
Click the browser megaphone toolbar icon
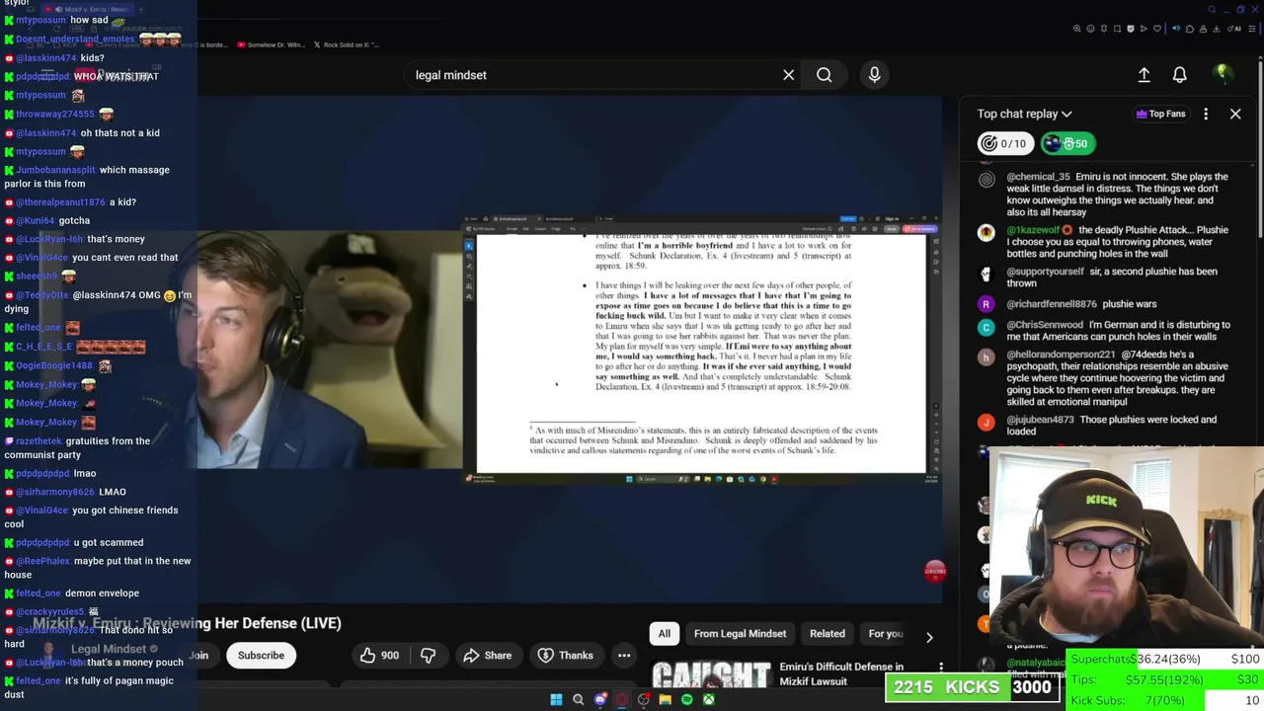coord(1176,29)
